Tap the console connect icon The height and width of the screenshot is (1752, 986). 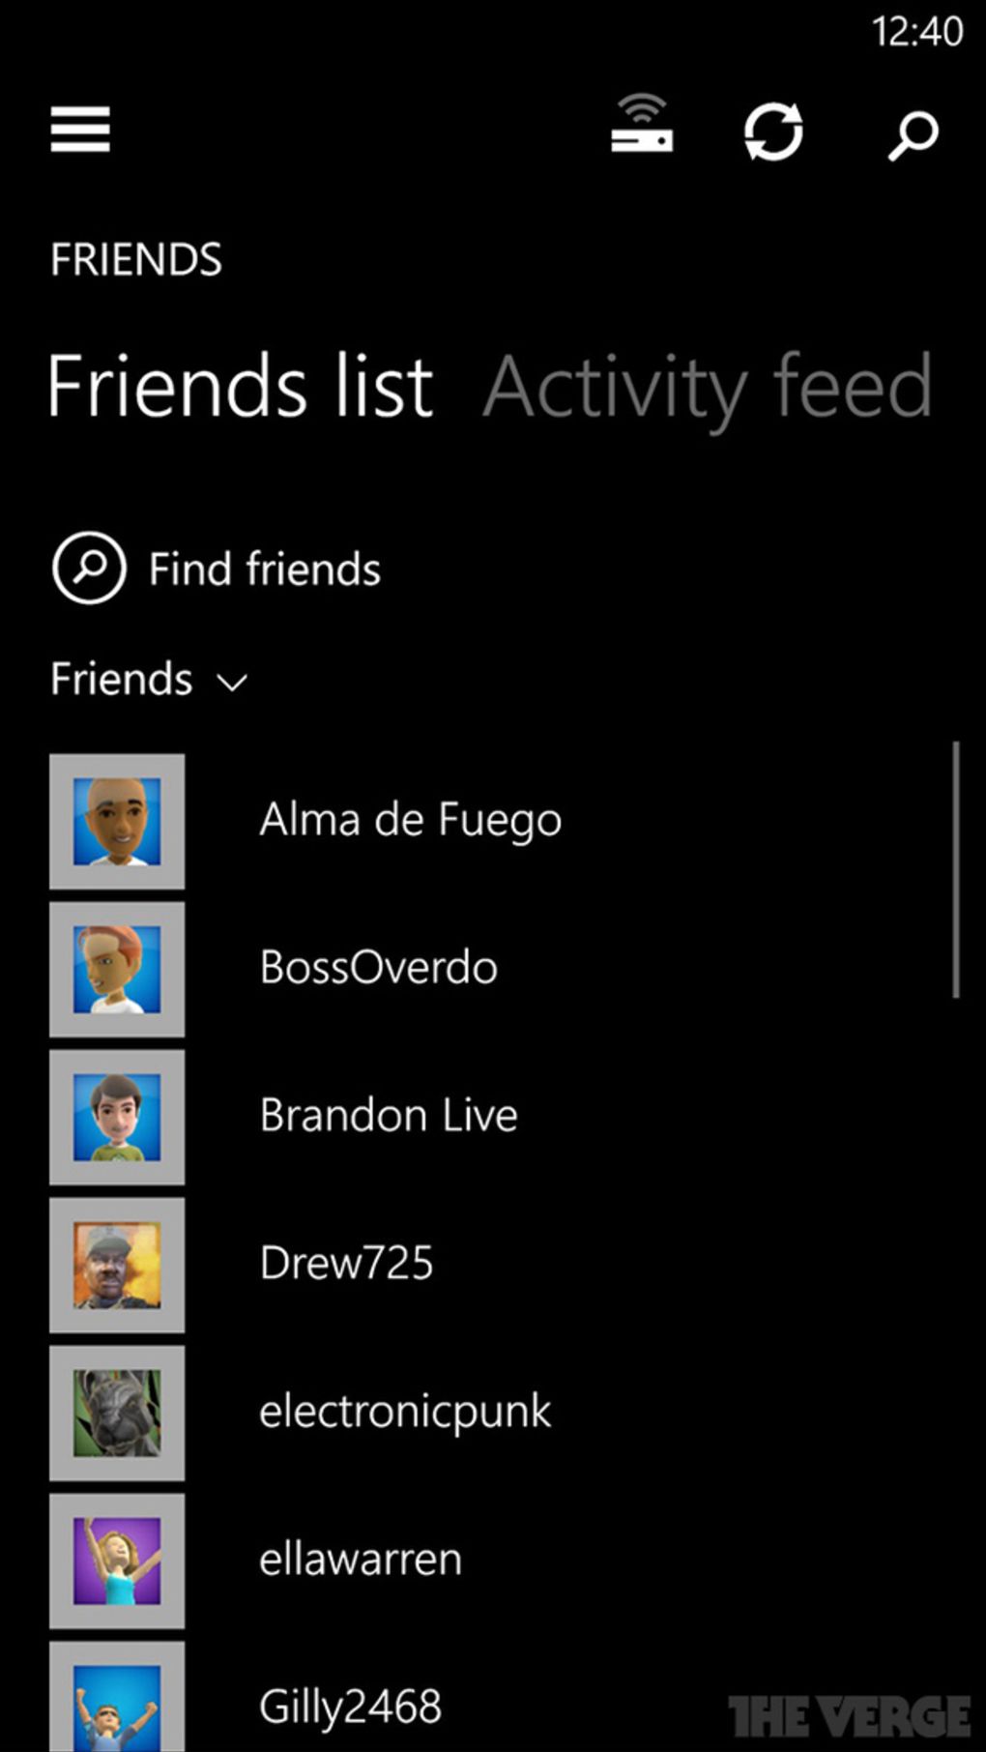(642, 126)
